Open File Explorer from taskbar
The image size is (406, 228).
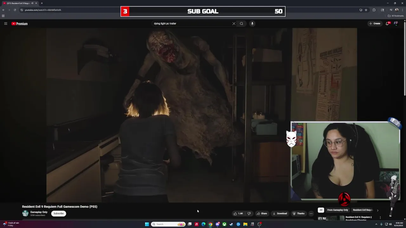(245, 224)
